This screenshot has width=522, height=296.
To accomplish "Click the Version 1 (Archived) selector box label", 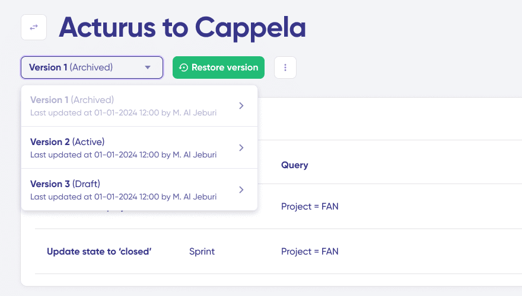I will [x=71, y=67].
